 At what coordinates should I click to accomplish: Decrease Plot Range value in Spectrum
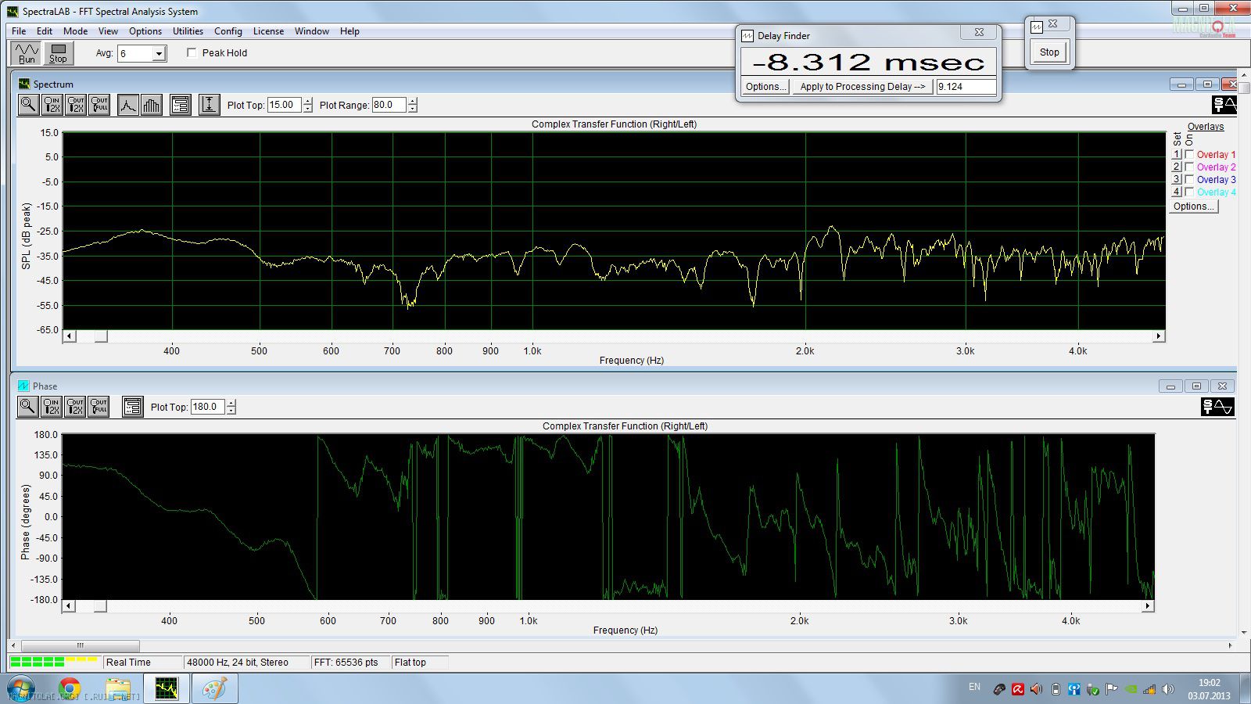pos(412,109)
